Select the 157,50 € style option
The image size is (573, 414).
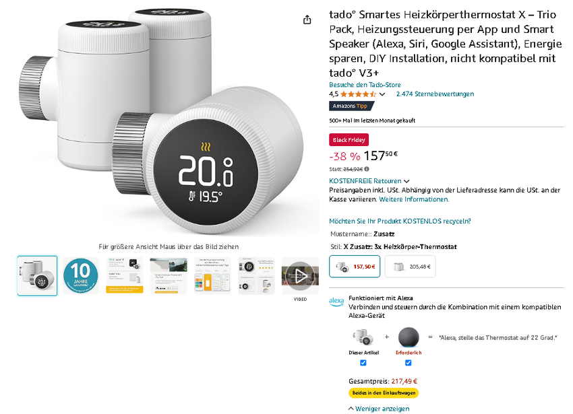[x=355, y=267]
